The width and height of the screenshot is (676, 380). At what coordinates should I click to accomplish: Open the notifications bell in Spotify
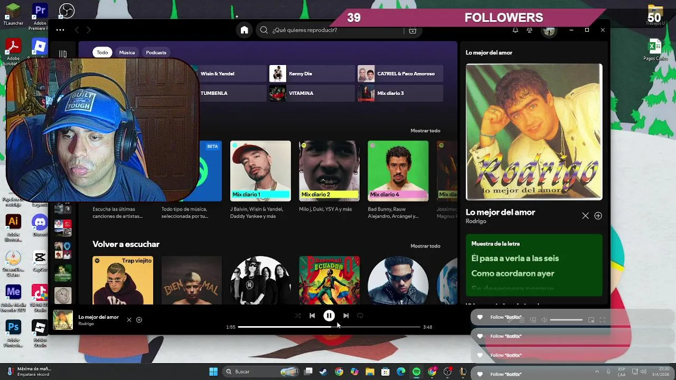coord(515,30)
